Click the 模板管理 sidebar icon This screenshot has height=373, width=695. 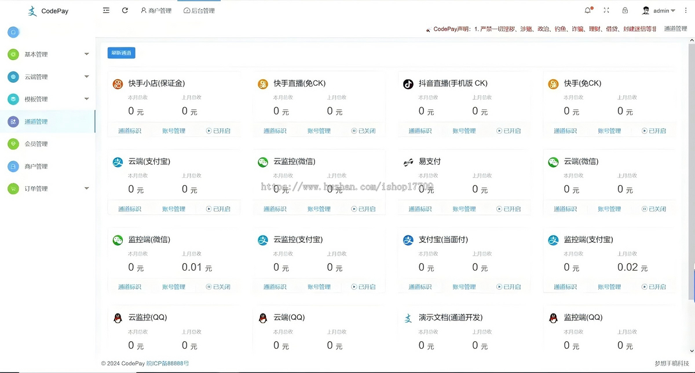(13, 99)
